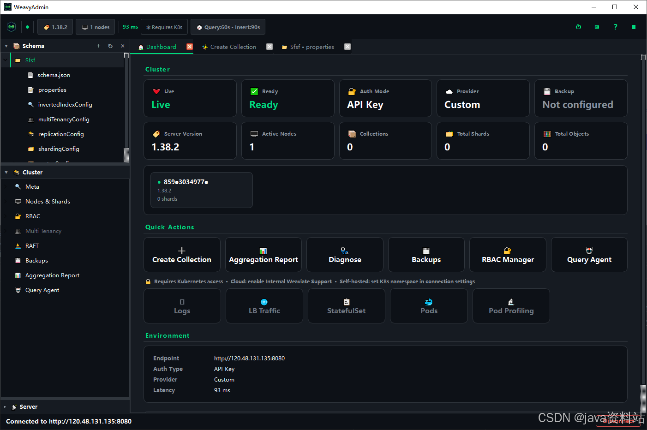Run the Diagnose quick action
Image resolution: width=647 pixels, height=430 pixels.
[345, 255]
